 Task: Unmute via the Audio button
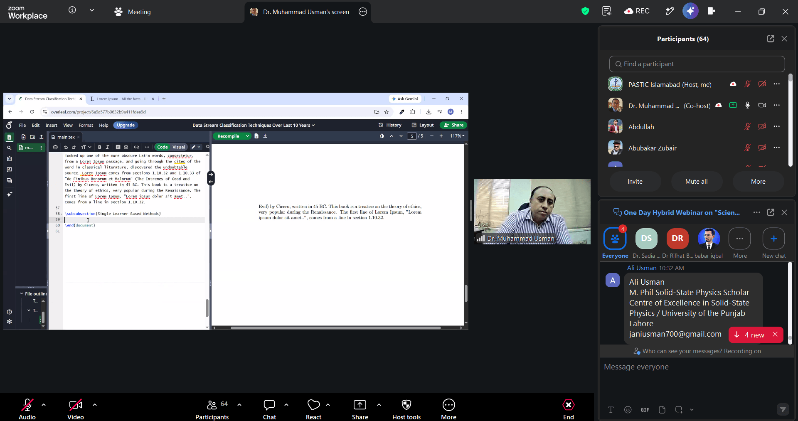27,409
